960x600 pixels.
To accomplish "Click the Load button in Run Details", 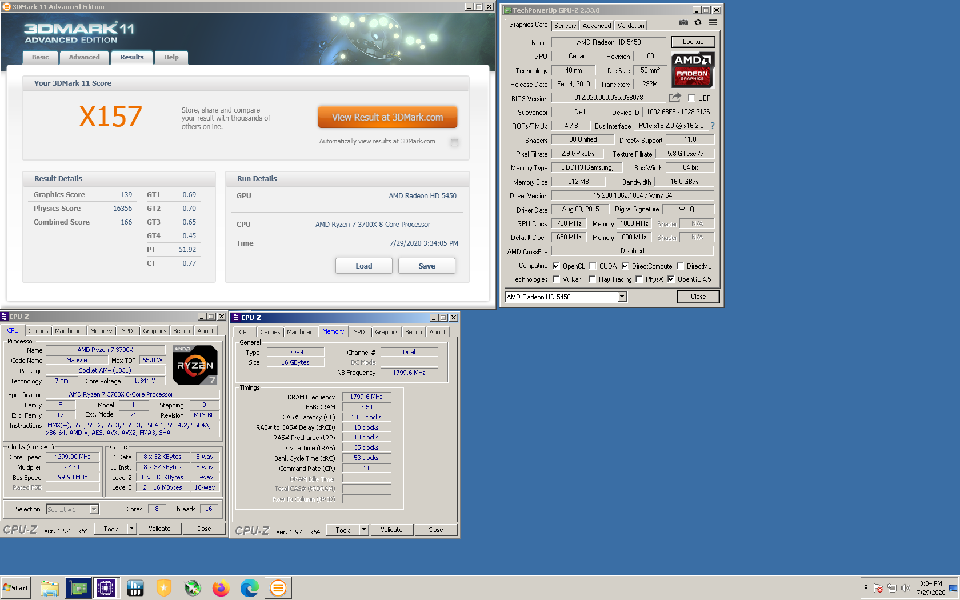I will pos(364,266).
